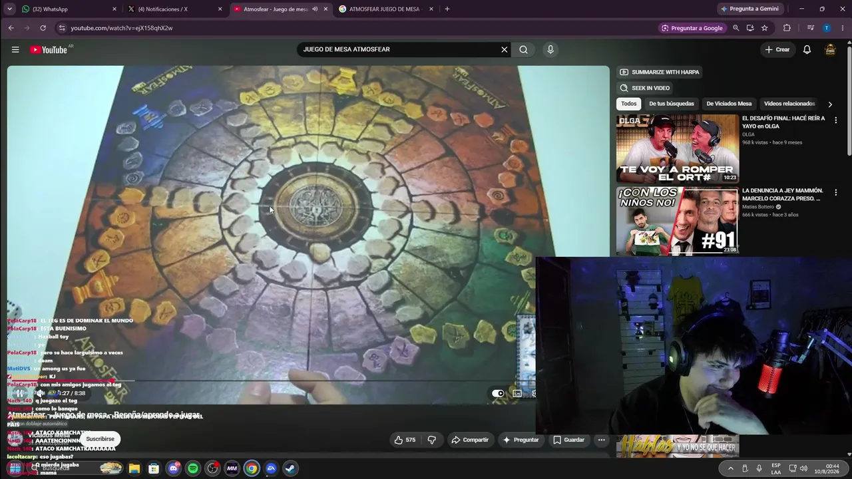852x479 pixels.
Task: Close the Notificaciones / X tab
Action: coord(220,9)
